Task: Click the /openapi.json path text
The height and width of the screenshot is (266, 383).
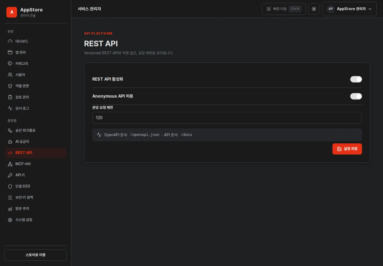Action: coord(145,135)
